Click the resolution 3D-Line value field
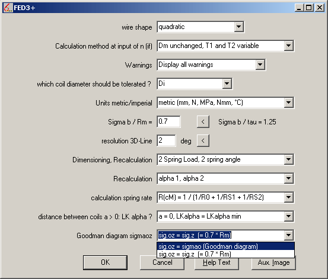328x279 pixels. click(x=166, y=140)
